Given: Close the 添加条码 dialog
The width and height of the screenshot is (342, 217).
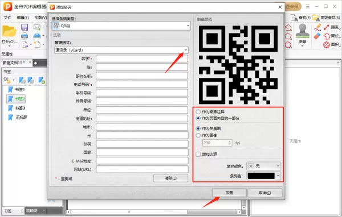Looking at the screenshot, I should pyautogui.click(x=280, y=7).
